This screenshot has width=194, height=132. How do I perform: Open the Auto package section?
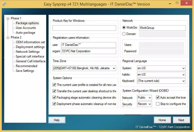click(26, 33)
